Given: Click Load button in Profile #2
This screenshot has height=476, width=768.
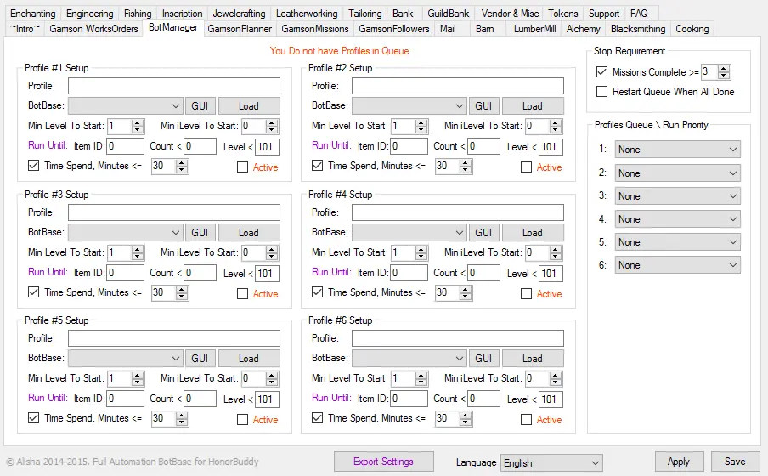Looking at the screenshot, I should coord(533,106).
